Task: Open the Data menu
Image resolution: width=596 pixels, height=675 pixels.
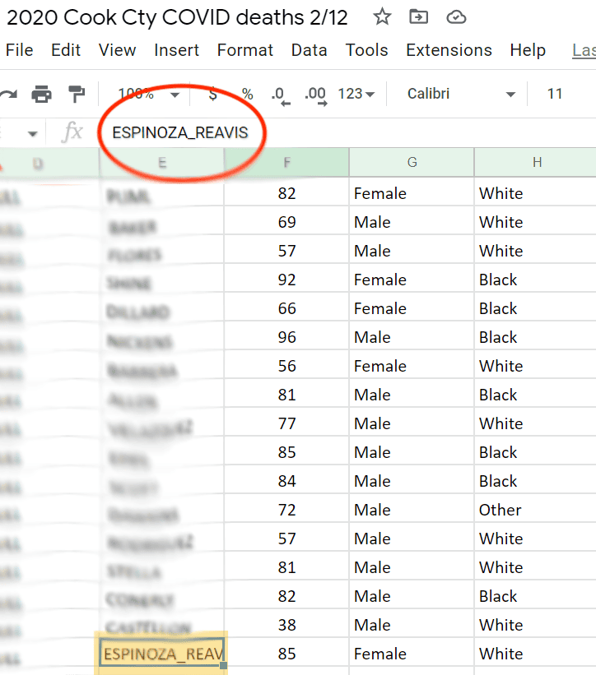Action: [x=309, y=50]
